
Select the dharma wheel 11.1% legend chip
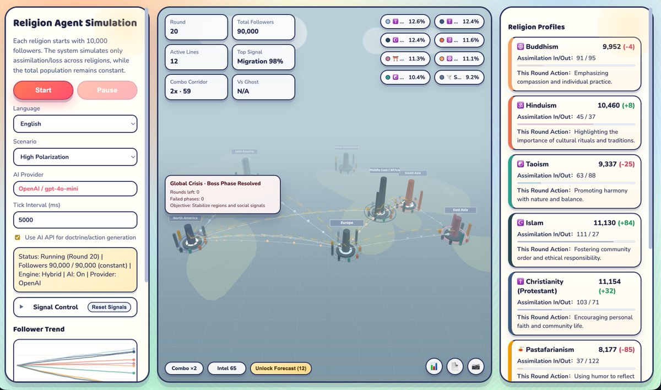[x=459, y=58]
